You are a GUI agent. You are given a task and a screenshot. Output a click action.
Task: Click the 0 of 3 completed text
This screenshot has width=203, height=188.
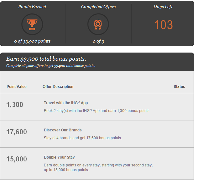pos(98,41)
